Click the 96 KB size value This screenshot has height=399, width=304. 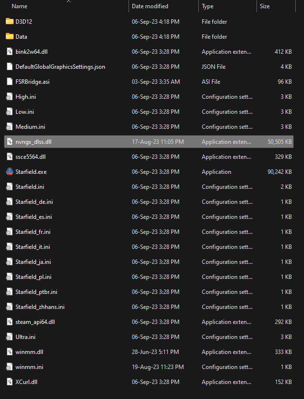[285, 82]
